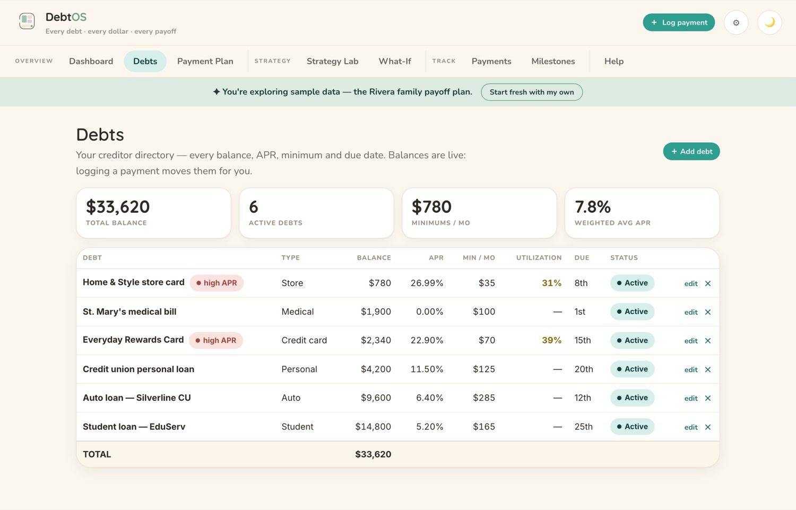Click the Balance column header
Screen dimensions: 796x510
tap(374, 258)
